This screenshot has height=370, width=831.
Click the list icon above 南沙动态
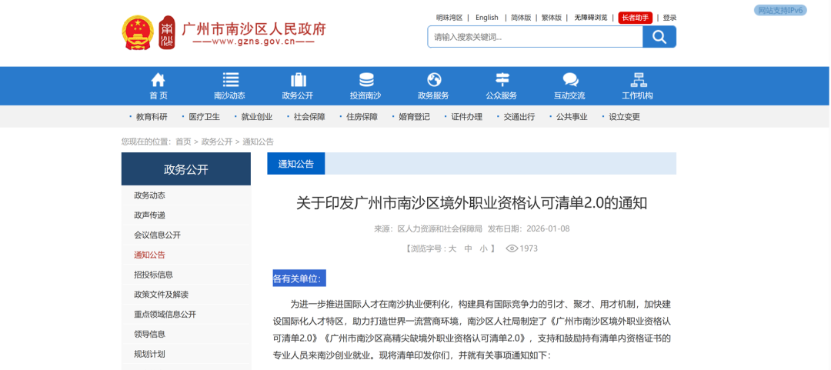coord(231,79)
